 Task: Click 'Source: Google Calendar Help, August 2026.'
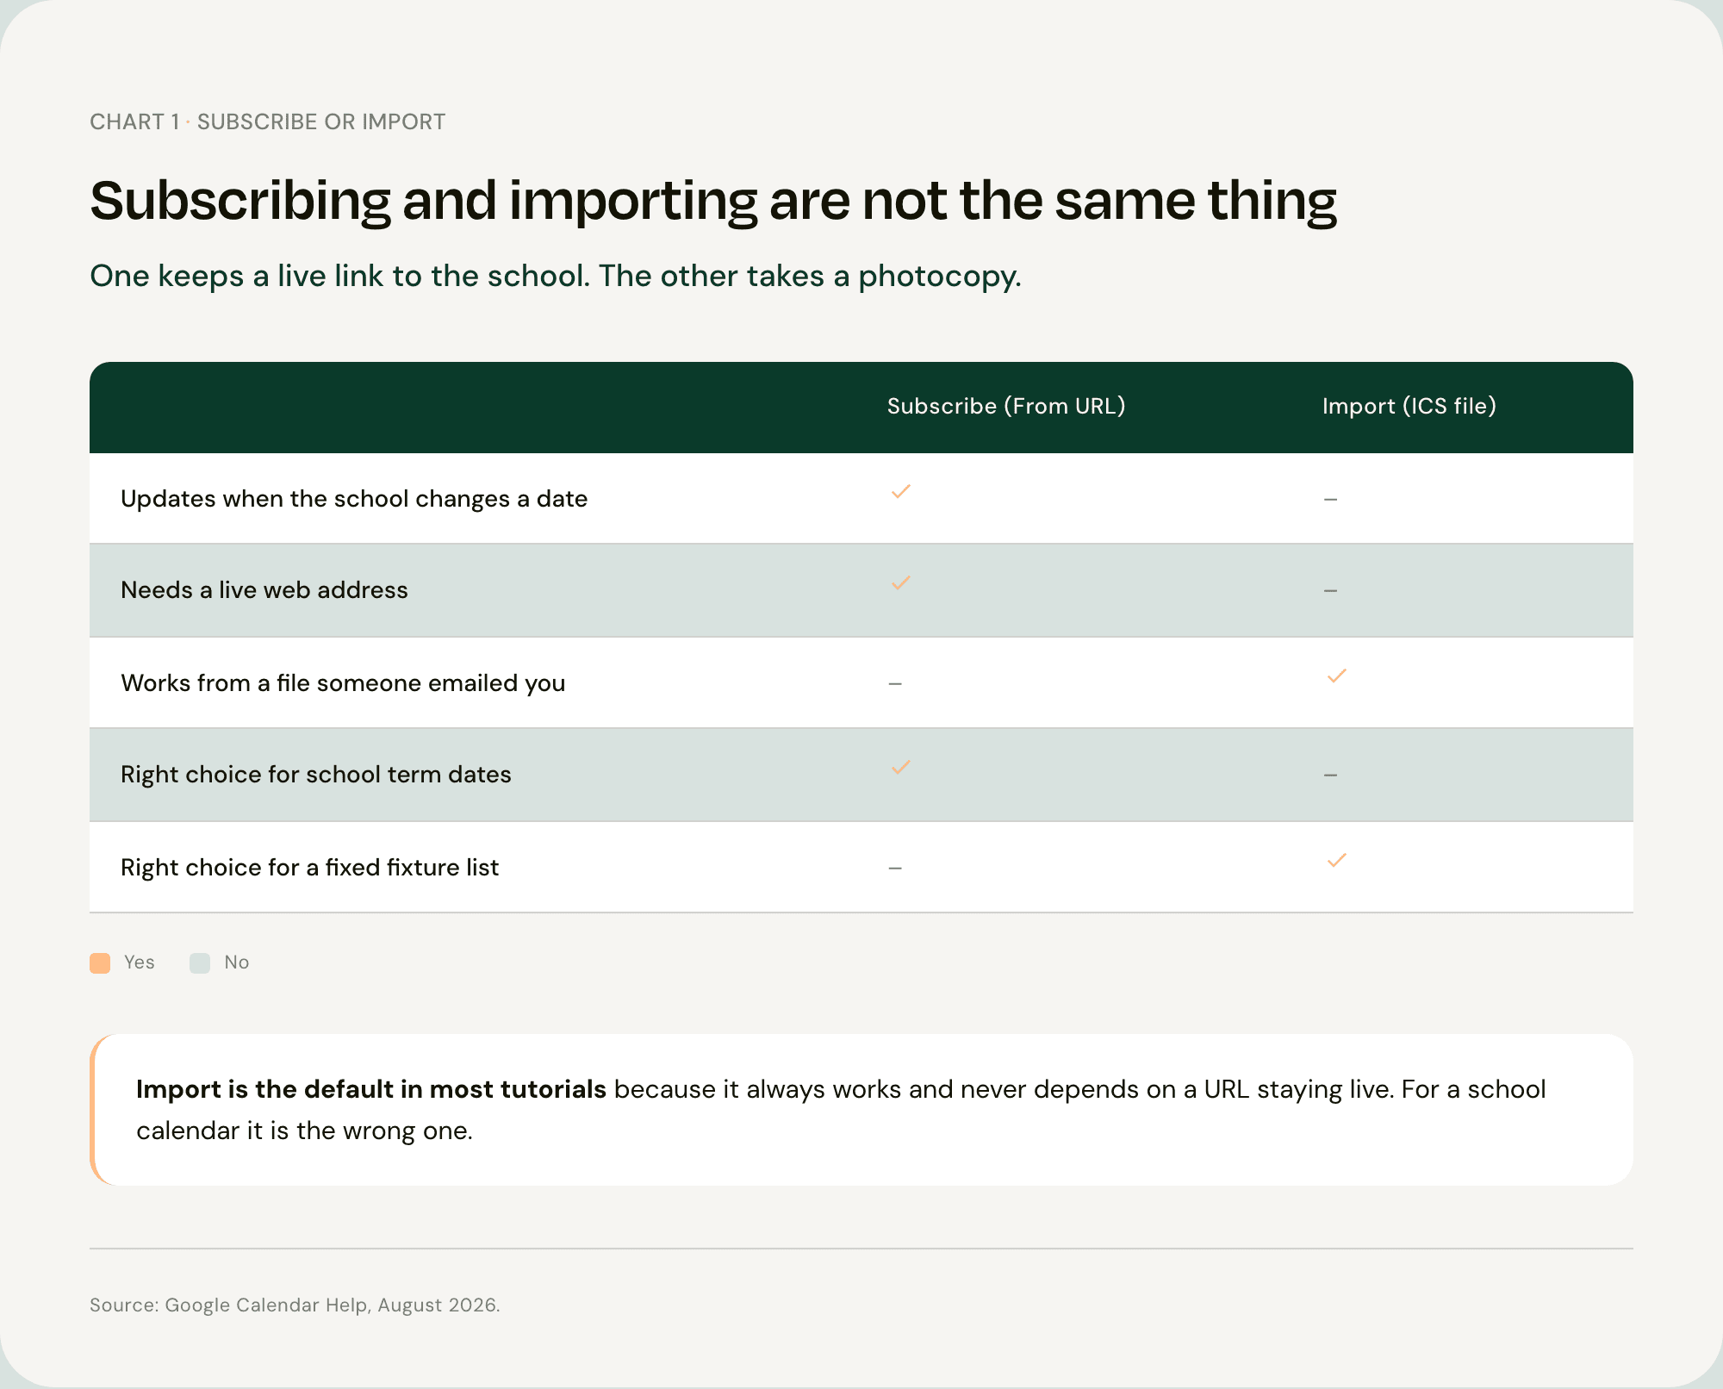pyautogui.click(x=295, y=1305)
